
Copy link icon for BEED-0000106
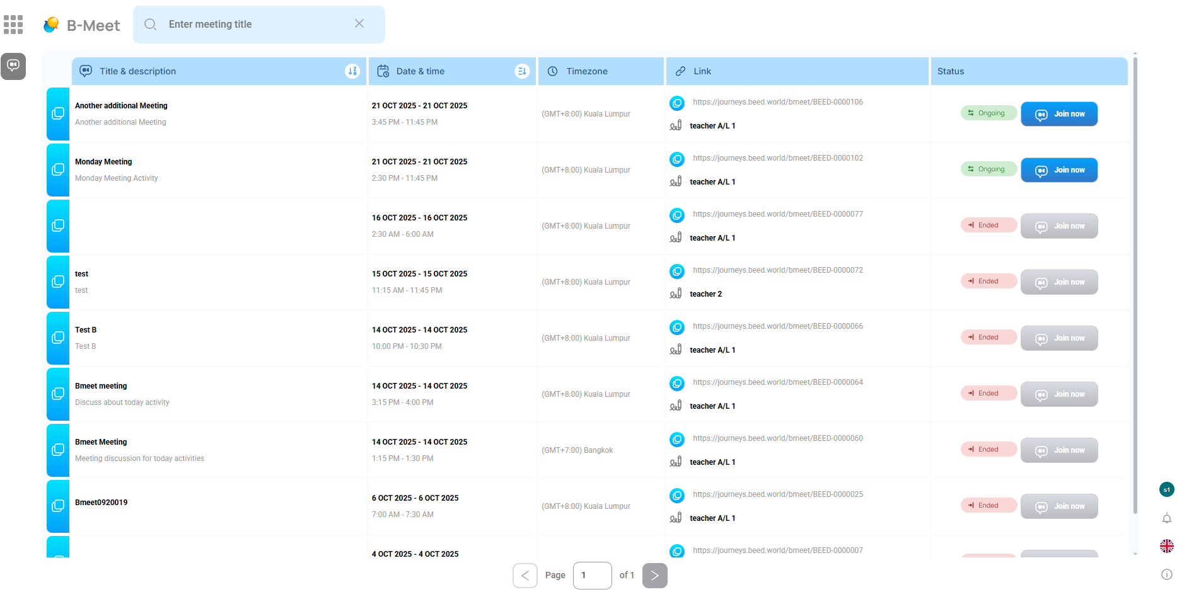coord(677,103)
